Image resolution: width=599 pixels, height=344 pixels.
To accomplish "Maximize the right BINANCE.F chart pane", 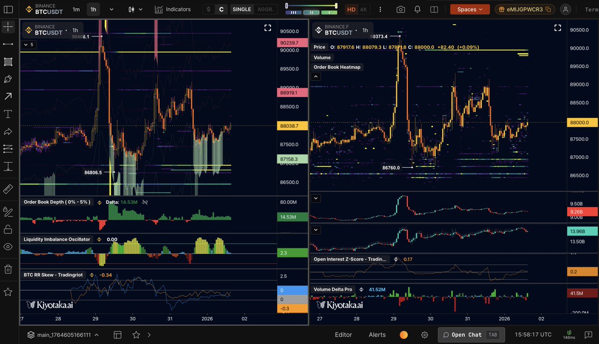I will coord(558,28).
